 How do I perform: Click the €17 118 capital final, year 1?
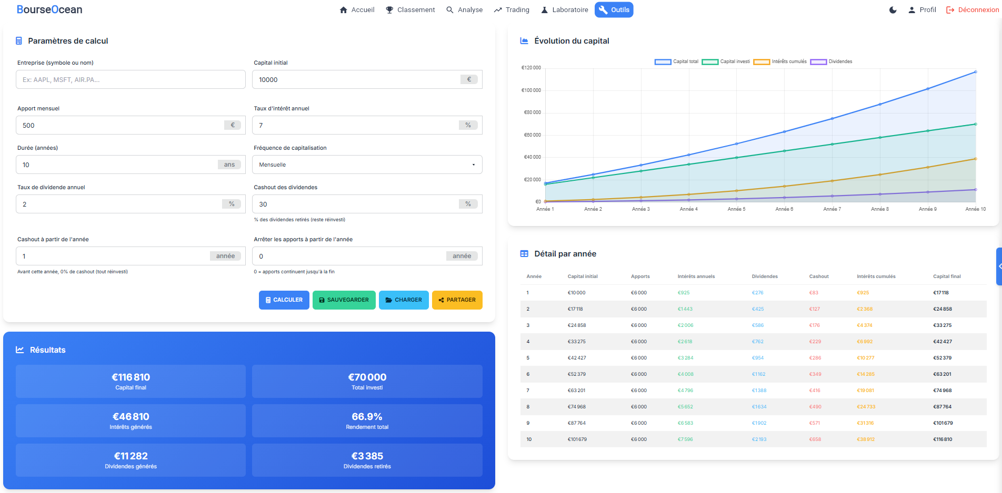(x=941, y=293)
